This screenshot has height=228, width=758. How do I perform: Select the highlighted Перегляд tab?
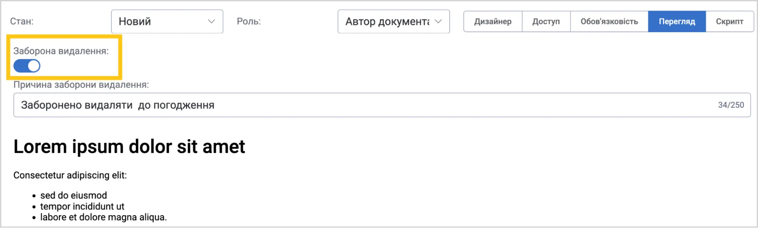tap(677, 22)
